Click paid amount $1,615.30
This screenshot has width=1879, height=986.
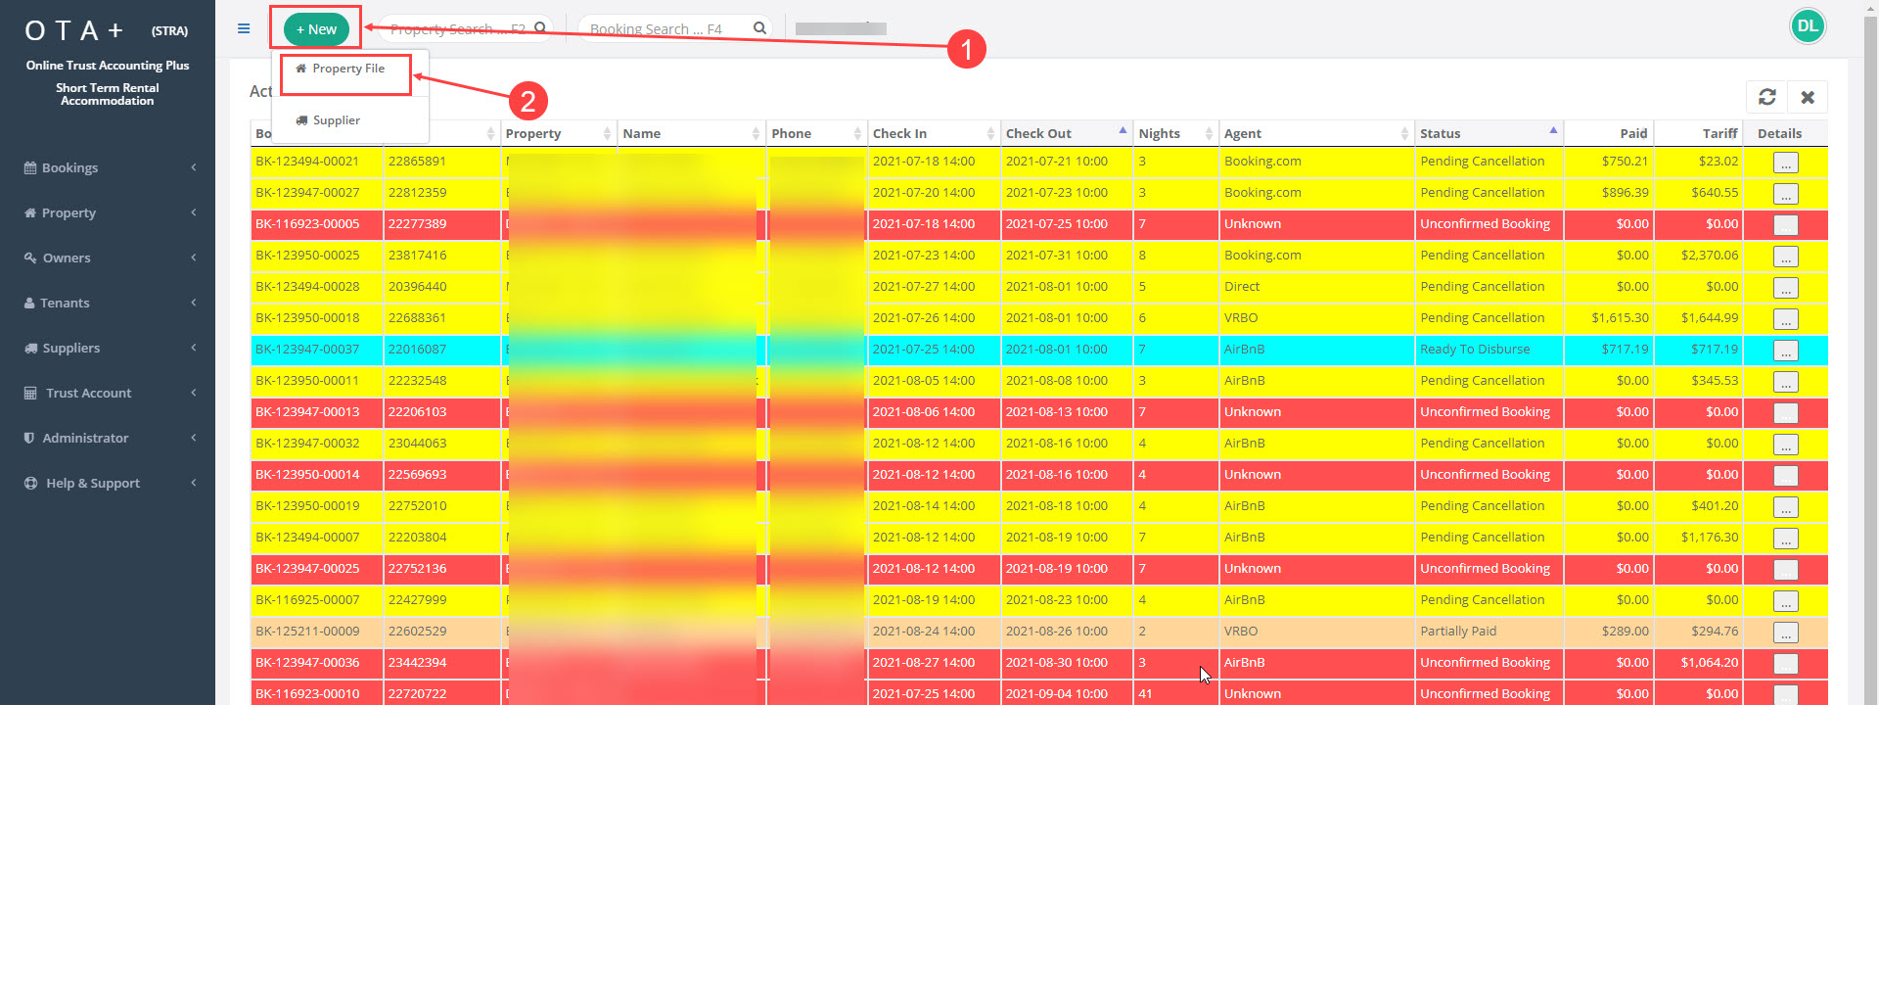tap(1620, 318)
